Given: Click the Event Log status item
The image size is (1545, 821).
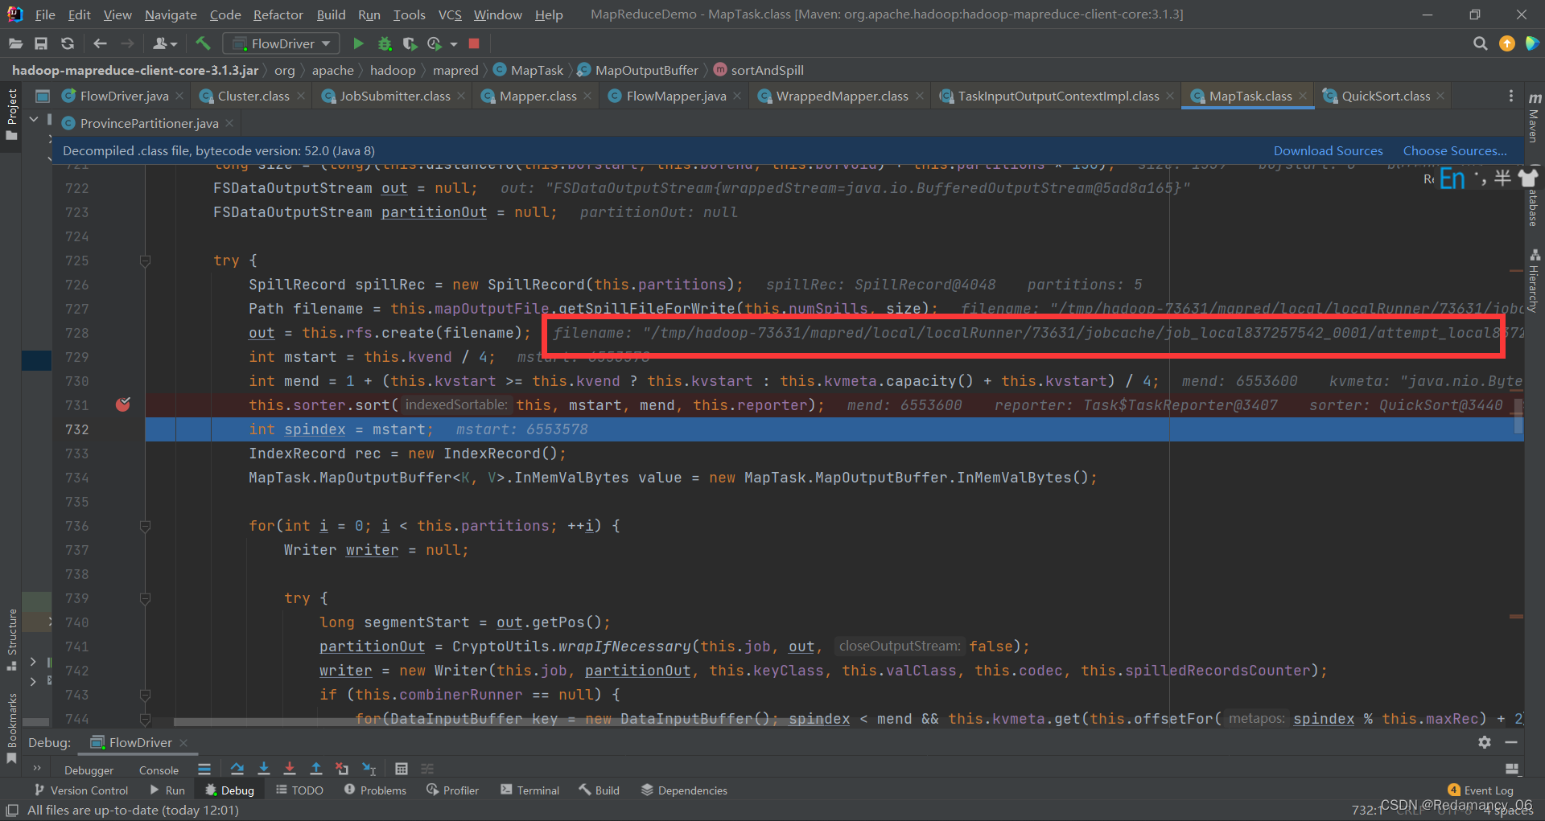Looking at the screenshot, I should [1481, 790].
